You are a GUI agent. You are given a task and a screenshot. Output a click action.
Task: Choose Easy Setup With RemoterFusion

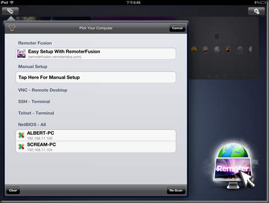point(96,54)
